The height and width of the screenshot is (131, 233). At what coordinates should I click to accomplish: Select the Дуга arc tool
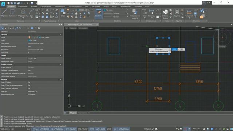32,13
